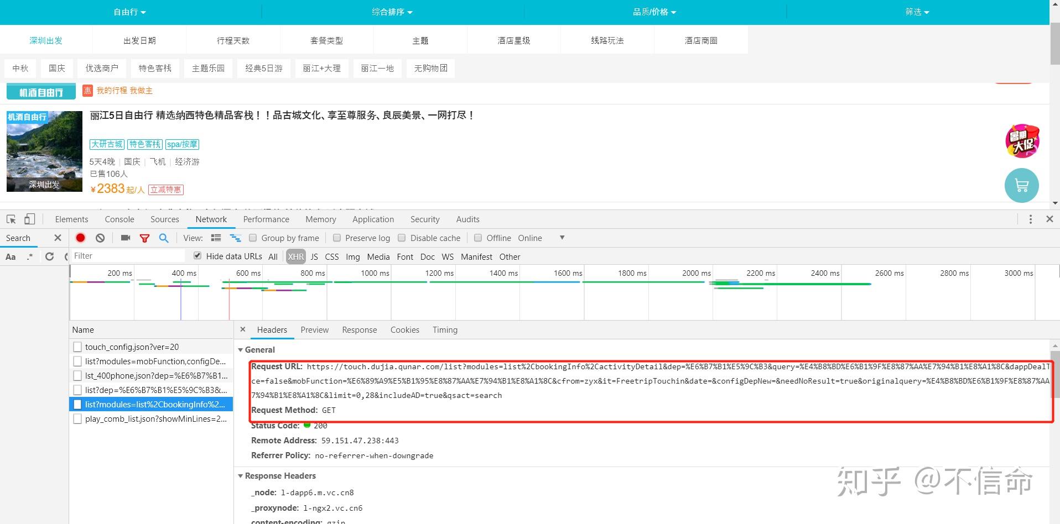Open the Preview tab of the request
The image size is (1060, 524).
coord(314,329)
